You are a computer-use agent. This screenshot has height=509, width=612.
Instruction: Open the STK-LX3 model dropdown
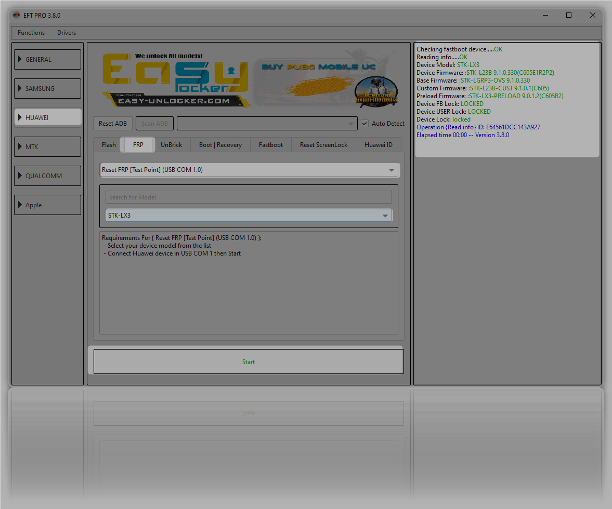pyautogui.click(x=249, y=216)
